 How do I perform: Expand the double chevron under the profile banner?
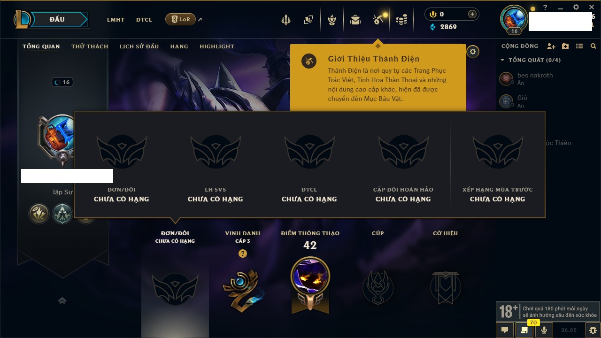tap(62, 300)
